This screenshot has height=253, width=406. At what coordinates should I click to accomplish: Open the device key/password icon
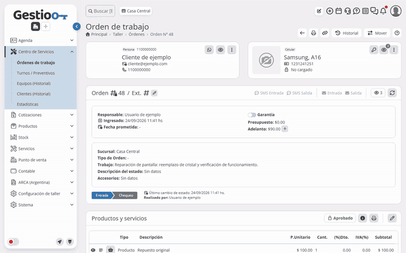pos(374,50)
